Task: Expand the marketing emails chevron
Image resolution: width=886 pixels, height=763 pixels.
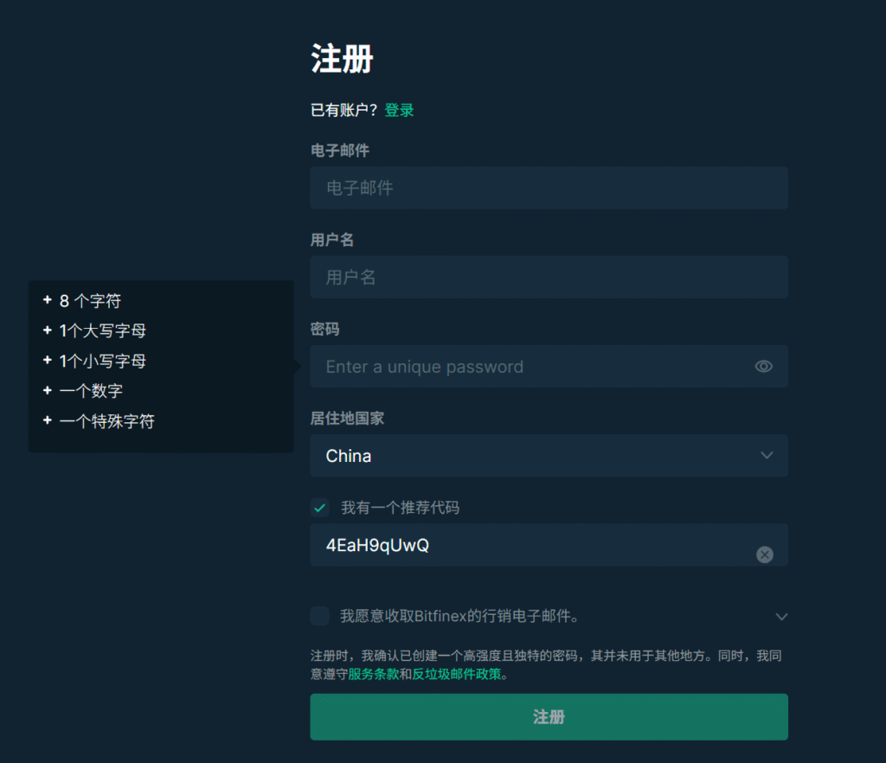Action: (x=781, y=617)
